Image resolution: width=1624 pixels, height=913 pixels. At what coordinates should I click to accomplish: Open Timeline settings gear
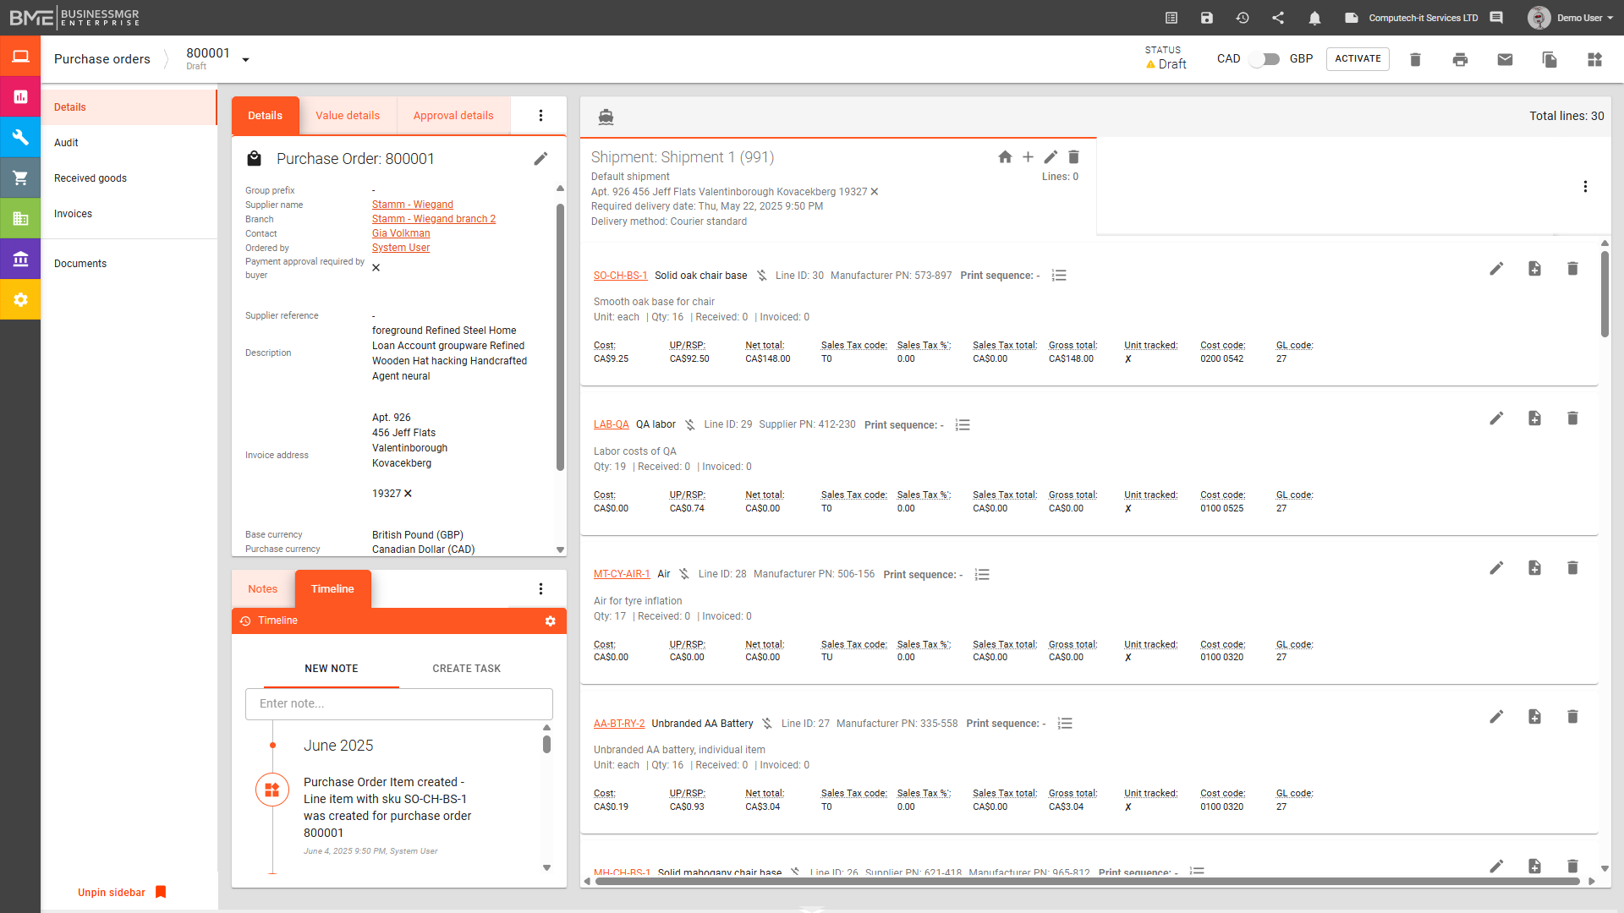click(x=551, y=621)
